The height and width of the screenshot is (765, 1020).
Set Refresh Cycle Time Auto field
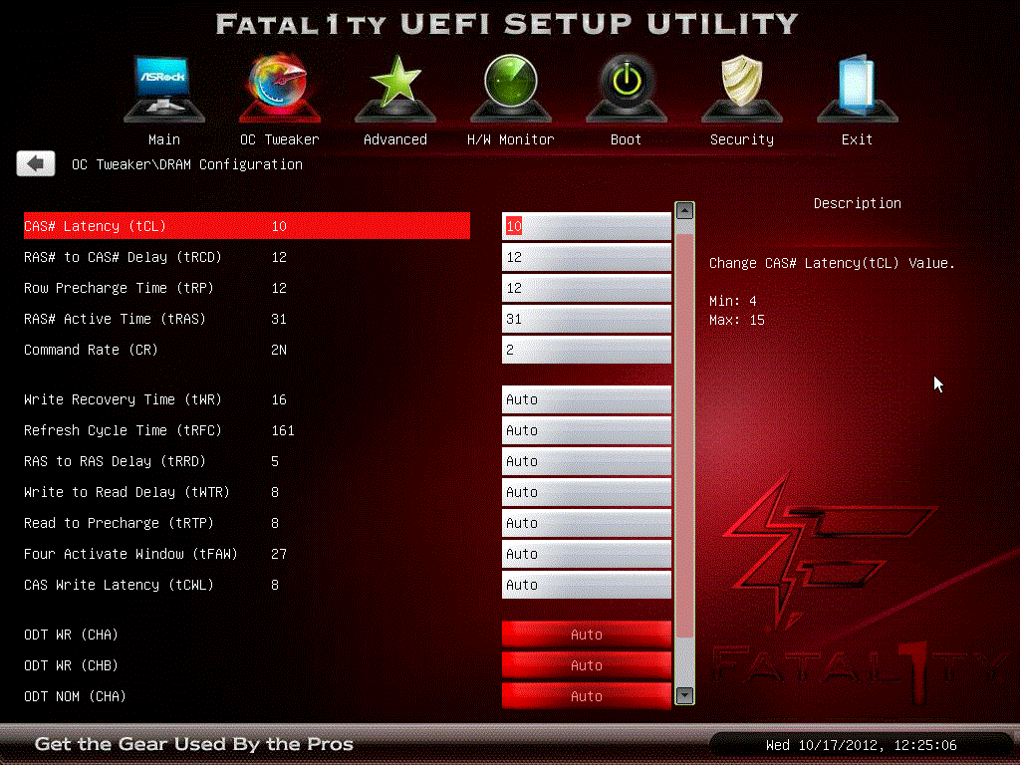point(586,430)
